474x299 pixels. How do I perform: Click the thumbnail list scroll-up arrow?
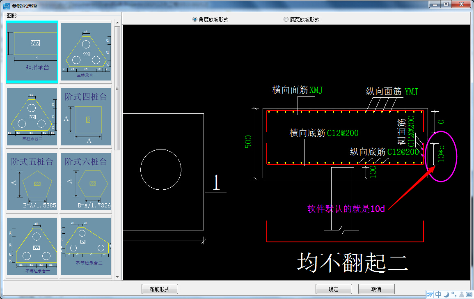tap(117, 23)
